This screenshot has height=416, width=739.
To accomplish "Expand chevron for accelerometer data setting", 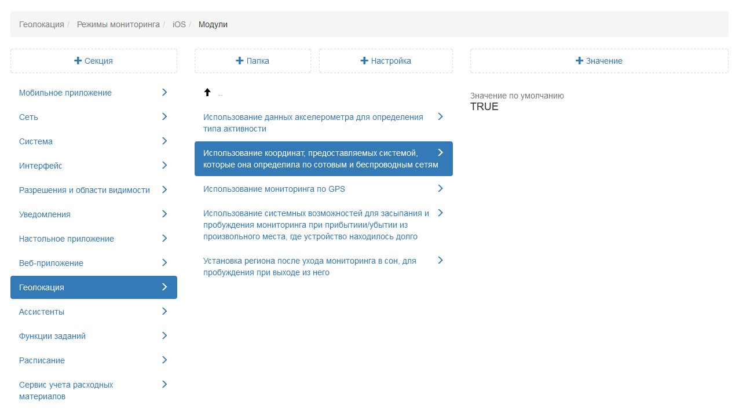I will coord(440,116).
